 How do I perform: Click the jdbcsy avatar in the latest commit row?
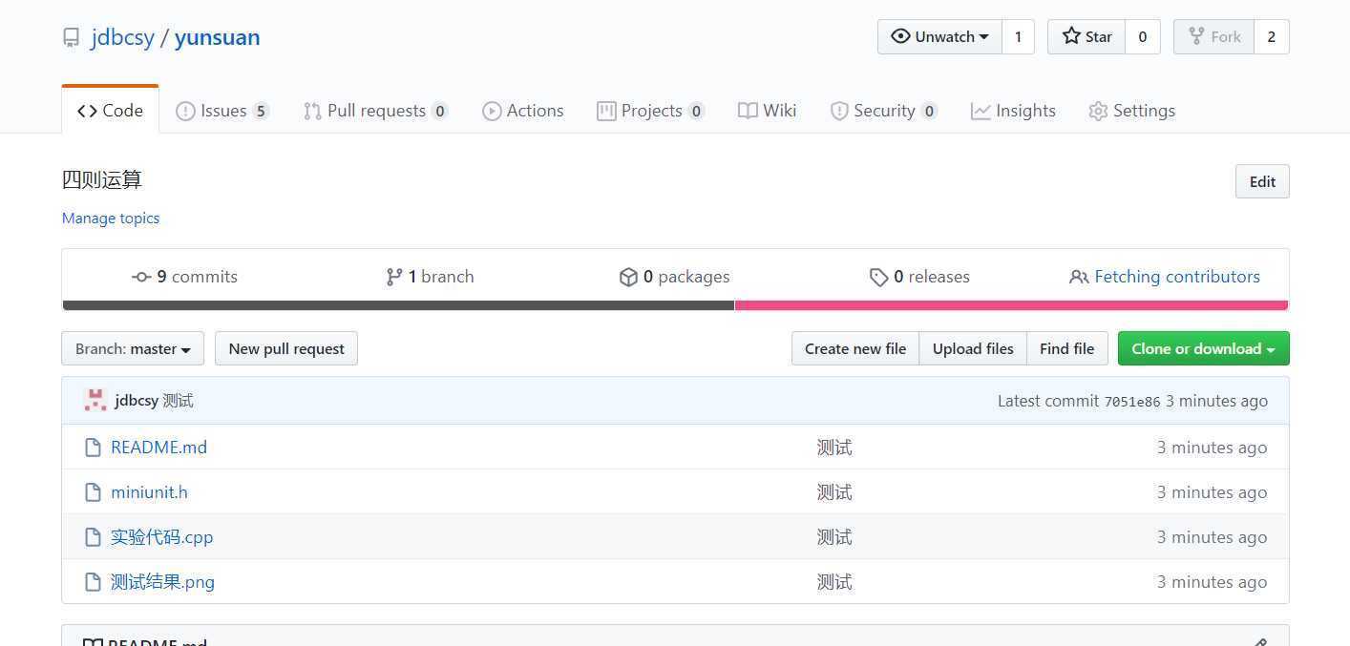[x=95, y=401]
